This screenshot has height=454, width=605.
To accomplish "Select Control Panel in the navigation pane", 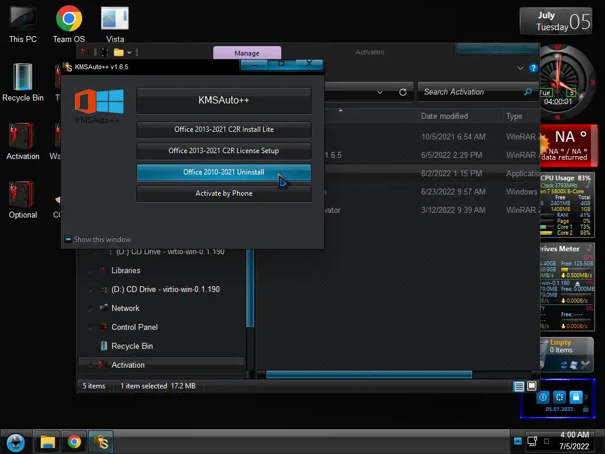I will (134, 327).
